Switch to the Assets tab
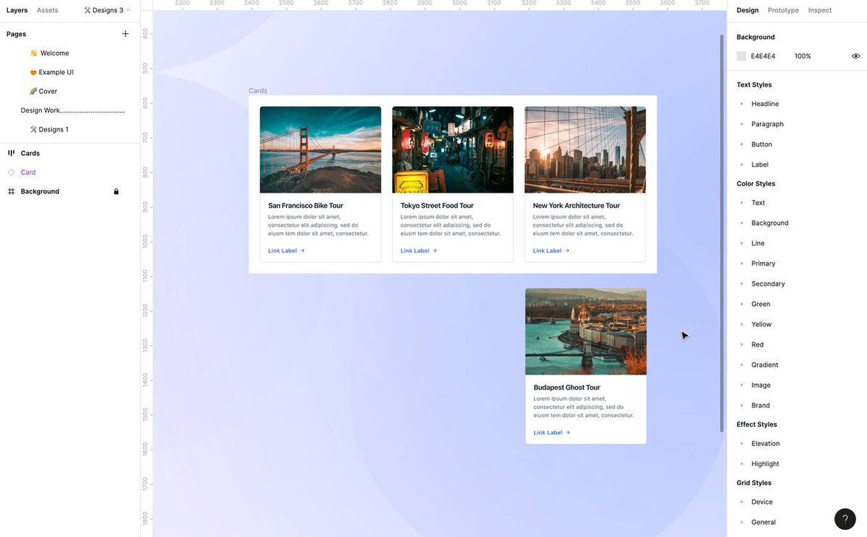The height and width of the screenshot is (537, 867). pos(48,10)
